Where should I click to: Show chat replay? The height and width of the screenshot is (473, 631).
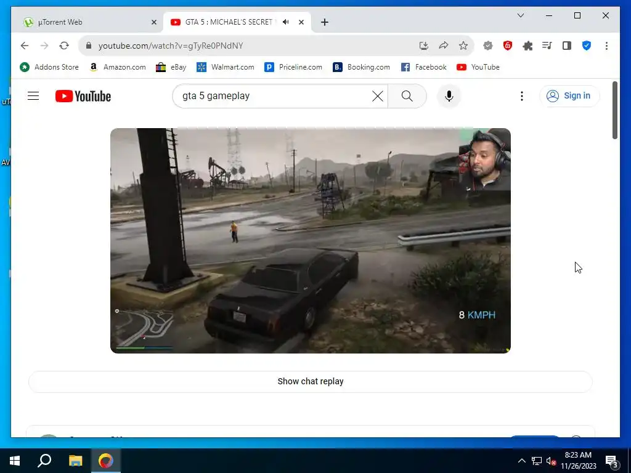coord(311,381)
